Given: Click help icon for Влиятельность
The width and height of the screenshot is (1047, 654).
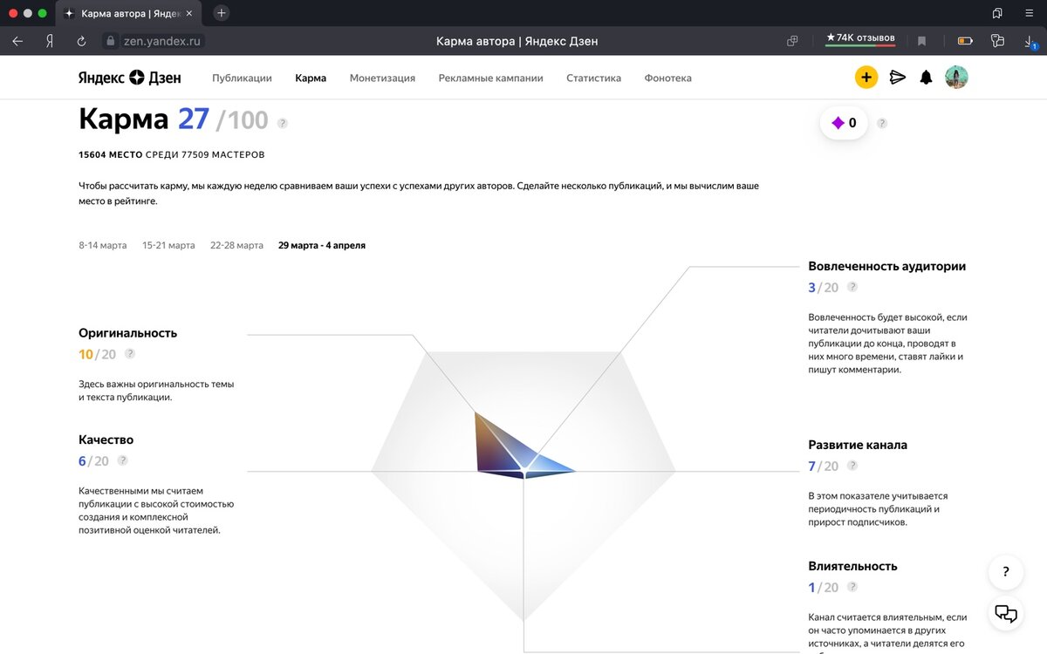Looking at the screenshot, I should (x=852, y=587).
